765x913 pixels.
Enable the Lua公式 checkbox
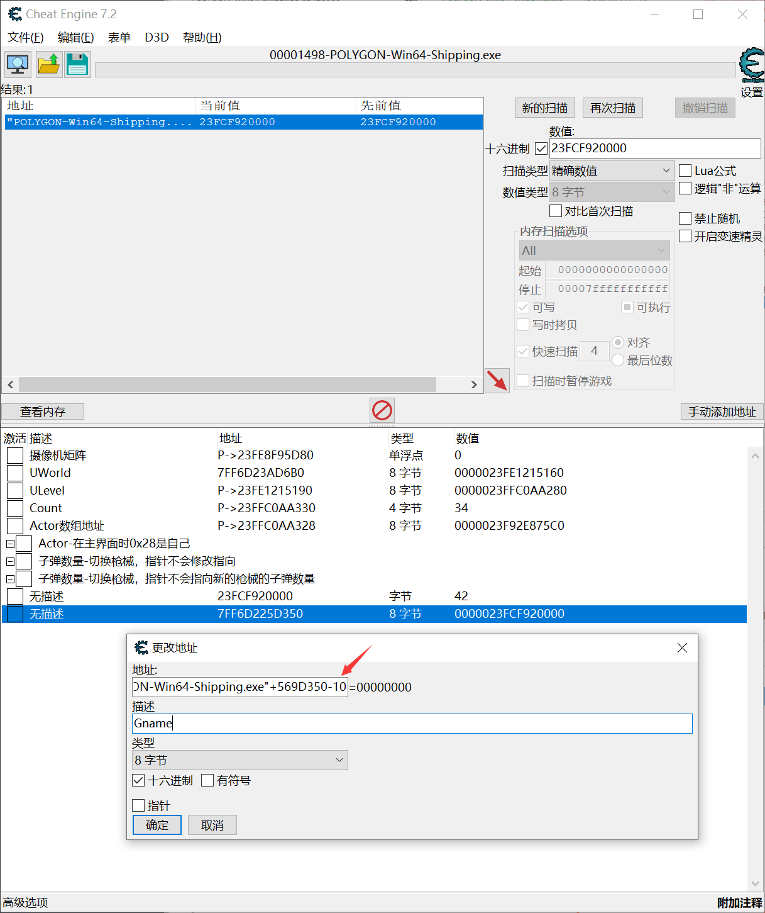pyautogui.click(x=685, y=170)
